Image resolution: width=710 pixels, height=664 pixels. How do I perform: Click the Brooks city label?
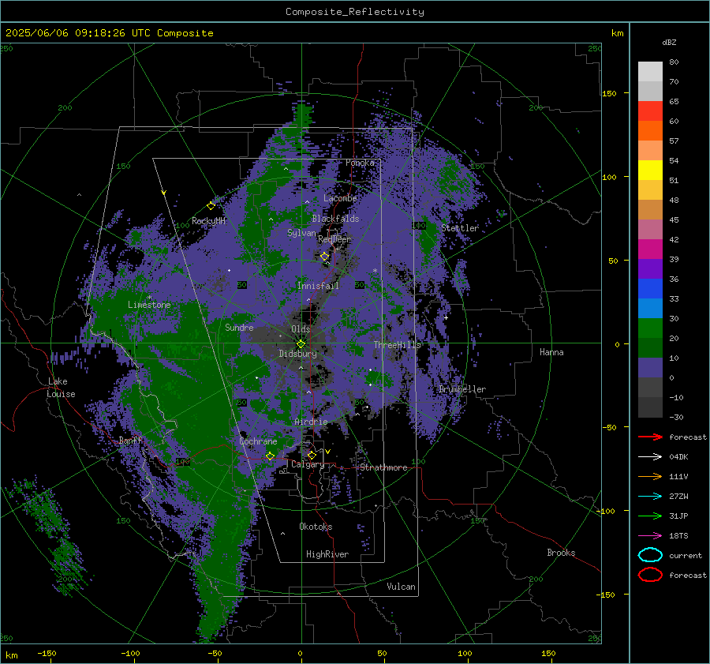coord(561,553)
